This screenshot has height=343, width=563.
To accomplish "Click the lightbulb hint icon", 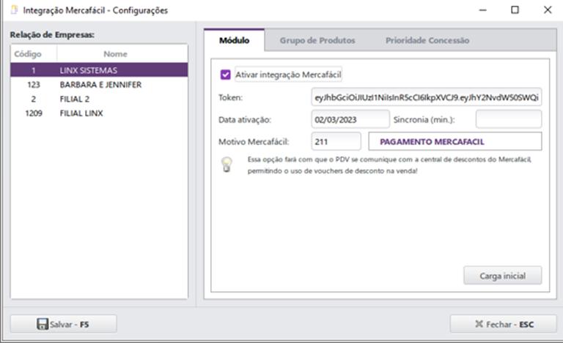I will (227, 164).
